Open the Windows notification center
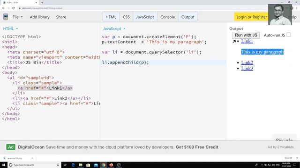Screen dimensions: 300x168 pos(295,165)
